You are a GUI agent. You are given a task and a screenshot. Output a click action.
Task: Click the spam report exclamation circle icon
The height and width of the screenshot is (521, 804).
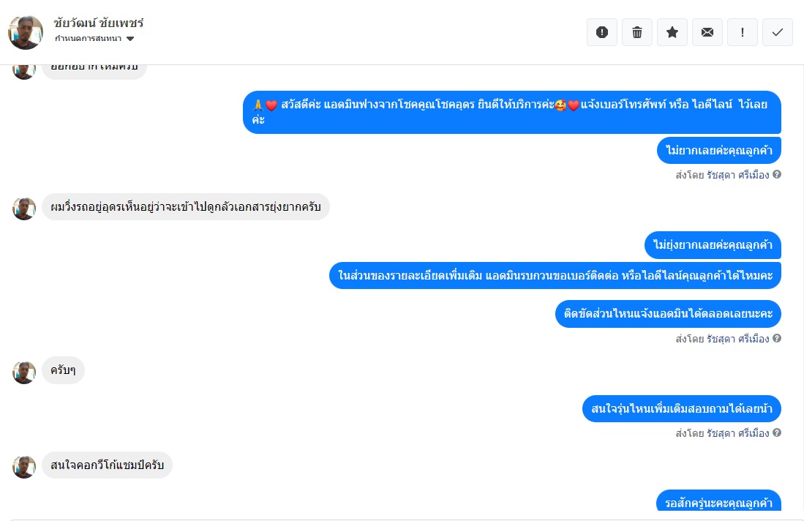coord(602,32)
